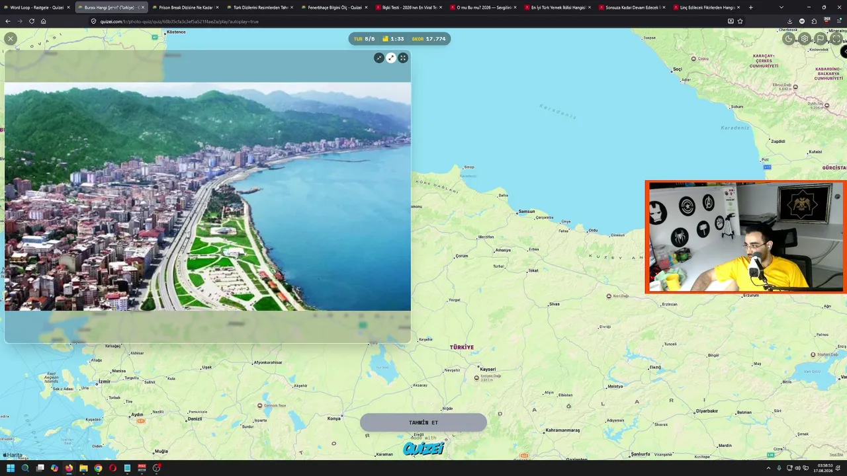Select Denizli on the map
Image resolution: width=847 pixels, height=476 pixels.
click(x=195, y=418)
